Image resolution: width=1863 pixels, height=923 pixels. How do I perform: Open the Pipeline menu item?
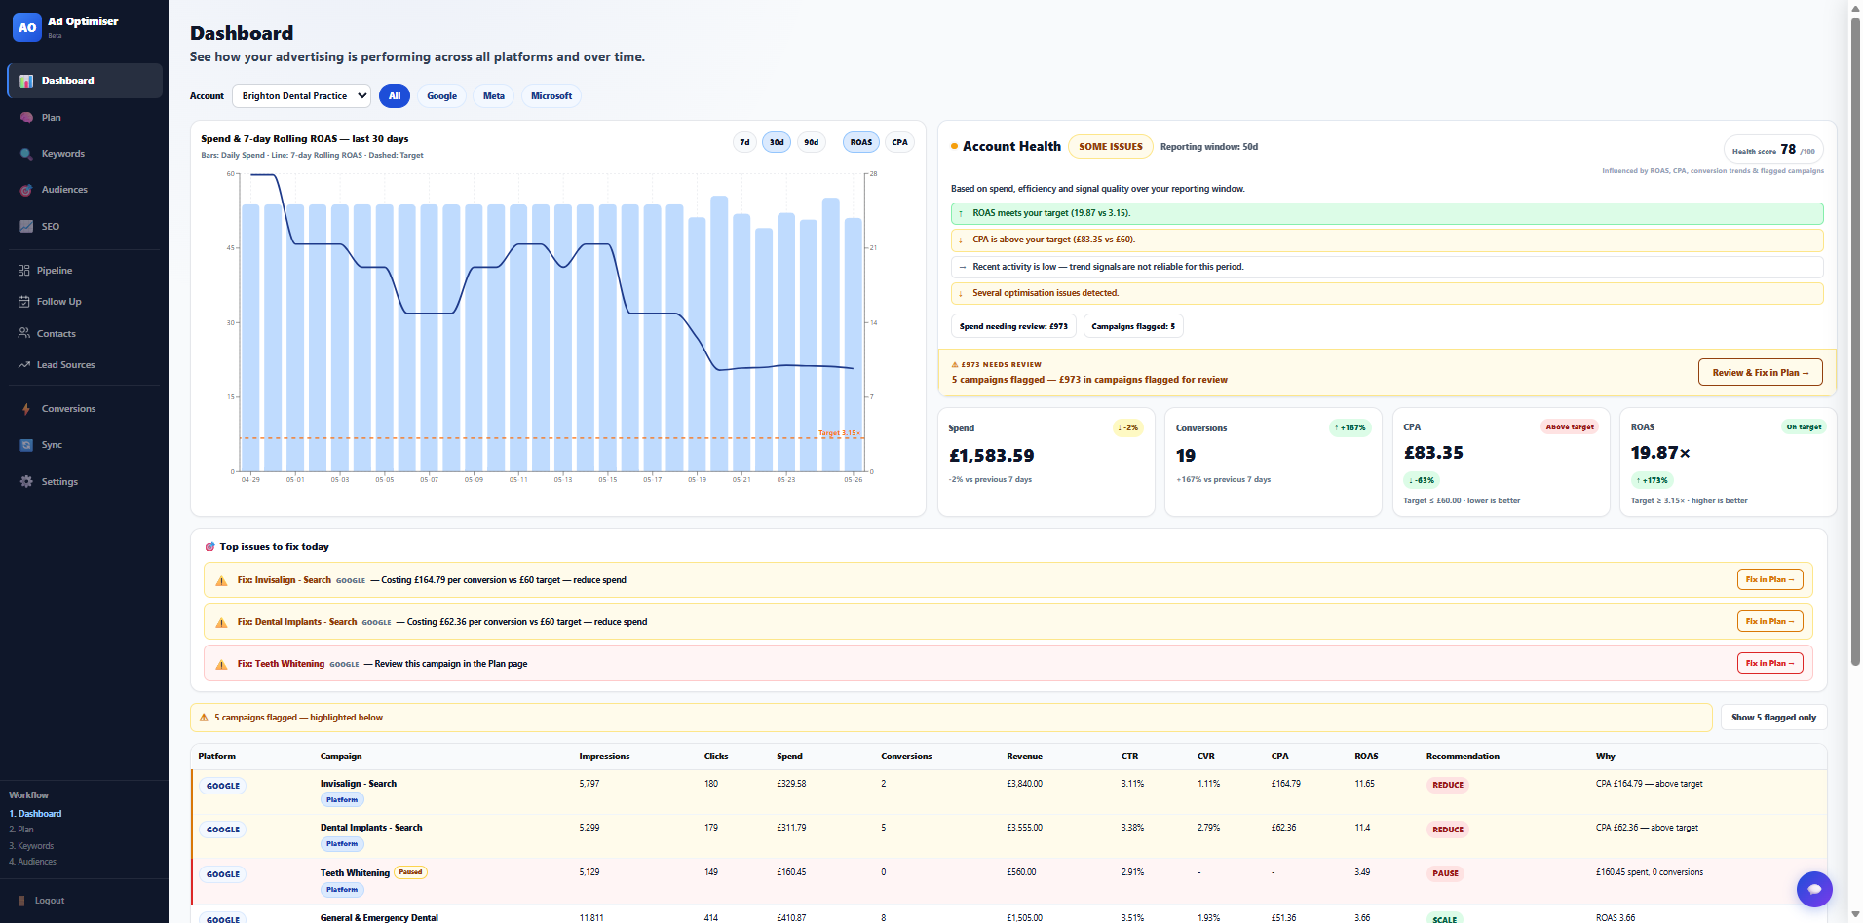(x=85, y=271)
